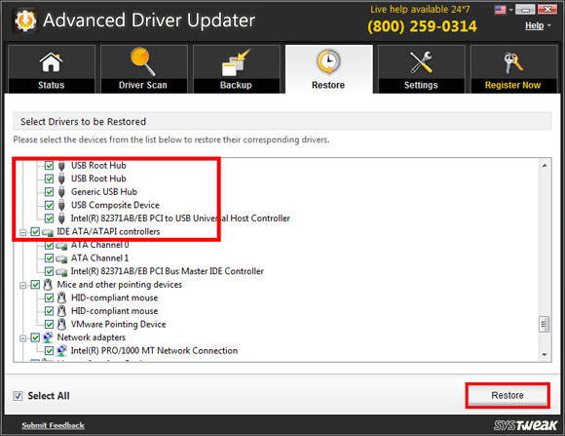The width and height of the screenshot is (565, 436).
Task: Select the ATA Channel 0 row
Action: coord(99,245)
